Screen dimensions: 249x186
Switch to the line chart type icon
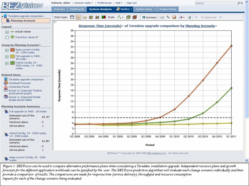[85, 17]
